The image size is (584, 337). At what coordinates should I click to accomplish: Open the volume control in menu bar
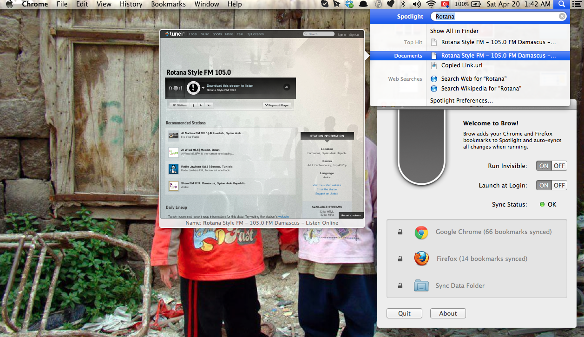417,4
